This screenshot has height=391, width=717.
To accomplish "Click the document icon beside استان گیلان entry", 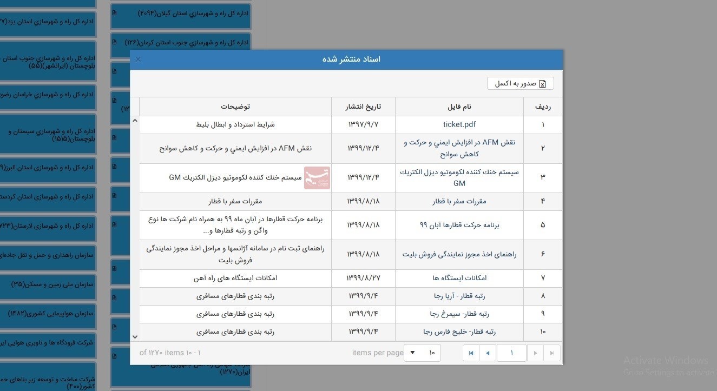I will tap(113, 12).
